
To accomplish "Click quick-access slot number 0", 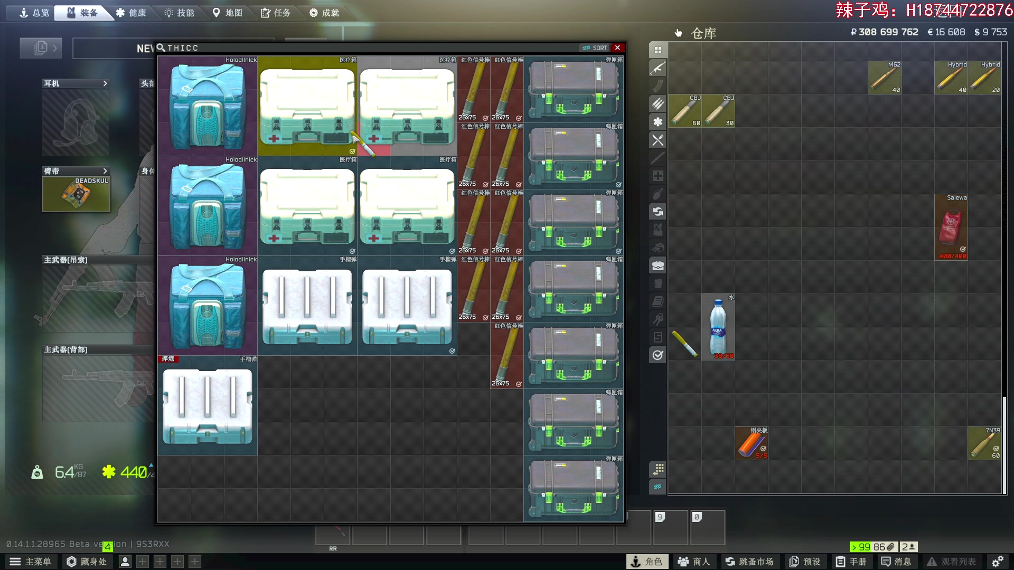I will tap(708, 527).
